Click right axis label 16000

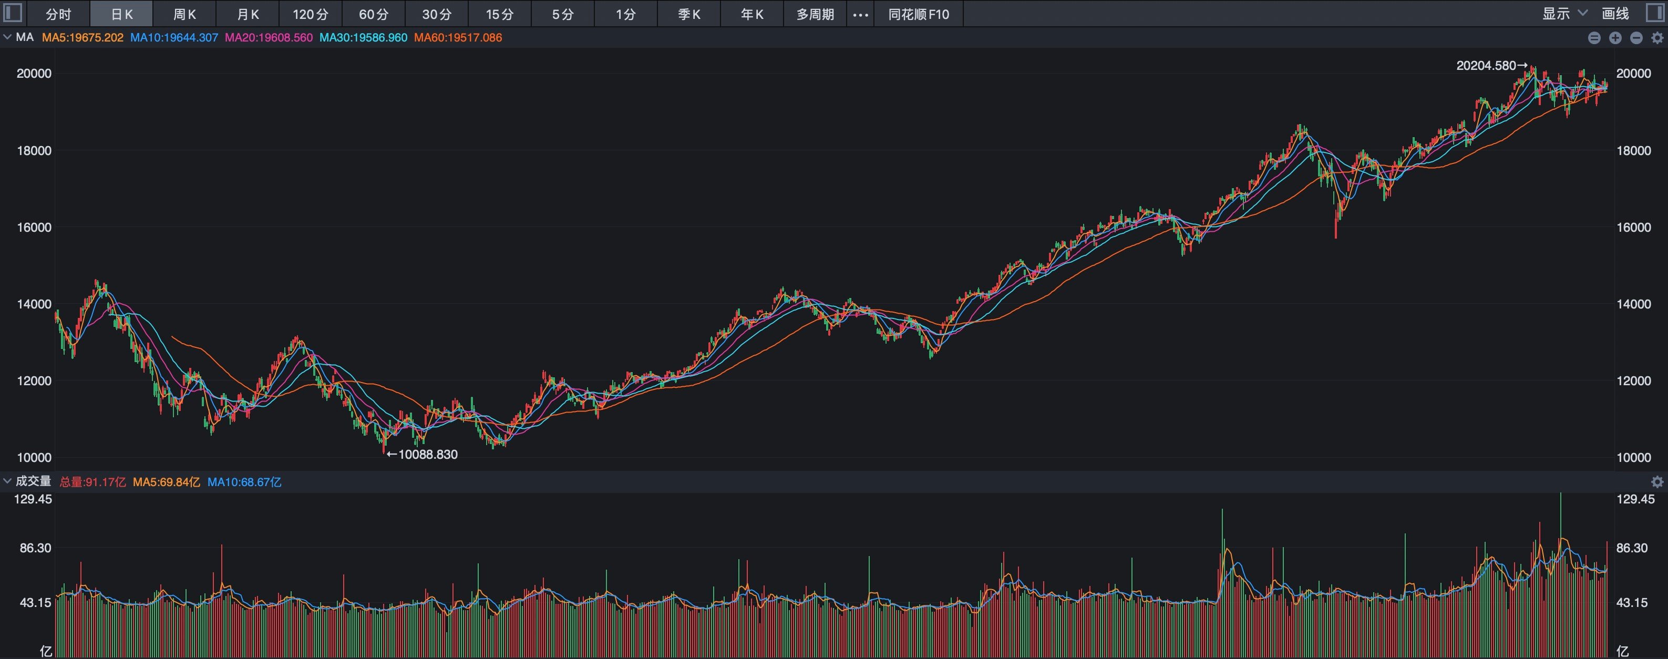(1633, 227)
